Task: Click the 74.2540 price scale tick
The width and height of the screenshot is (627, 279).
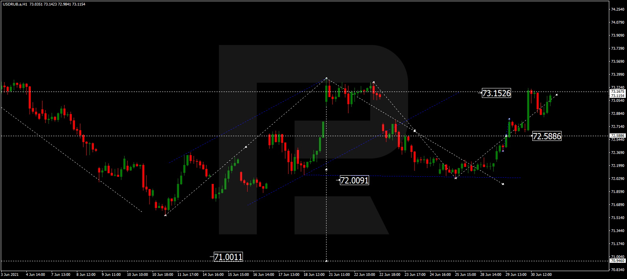Action: (x=618, y=9)
